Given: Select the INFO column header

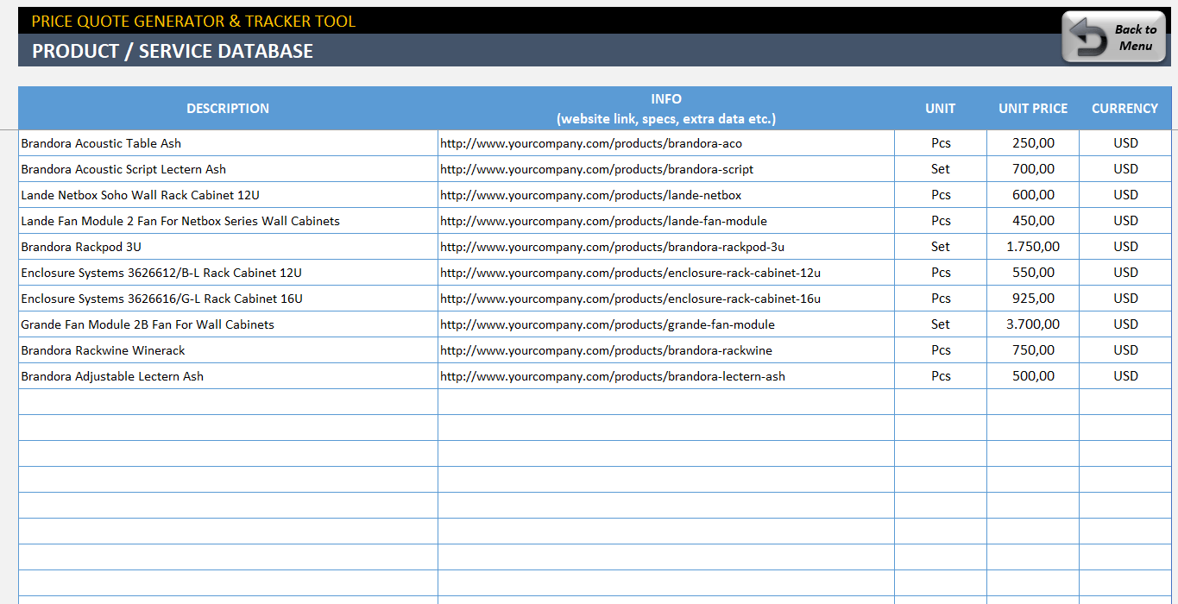Looking at the screenshot, I should [666, 108].
